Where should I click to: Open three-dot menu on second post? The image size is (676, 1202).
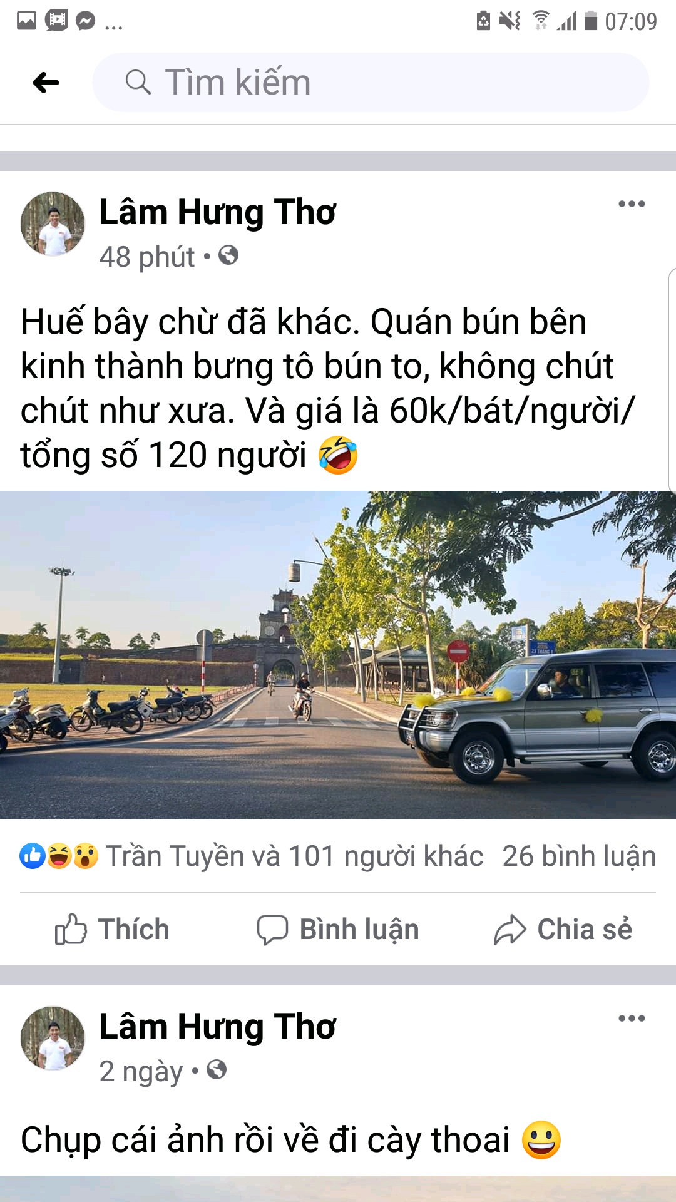pos(632,1018)
